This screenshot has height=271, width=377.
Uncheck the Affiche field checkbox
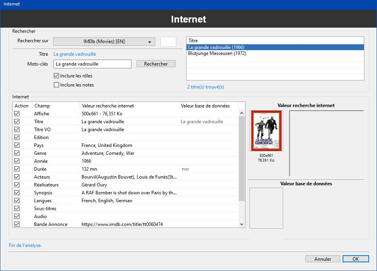click(17, 114)
